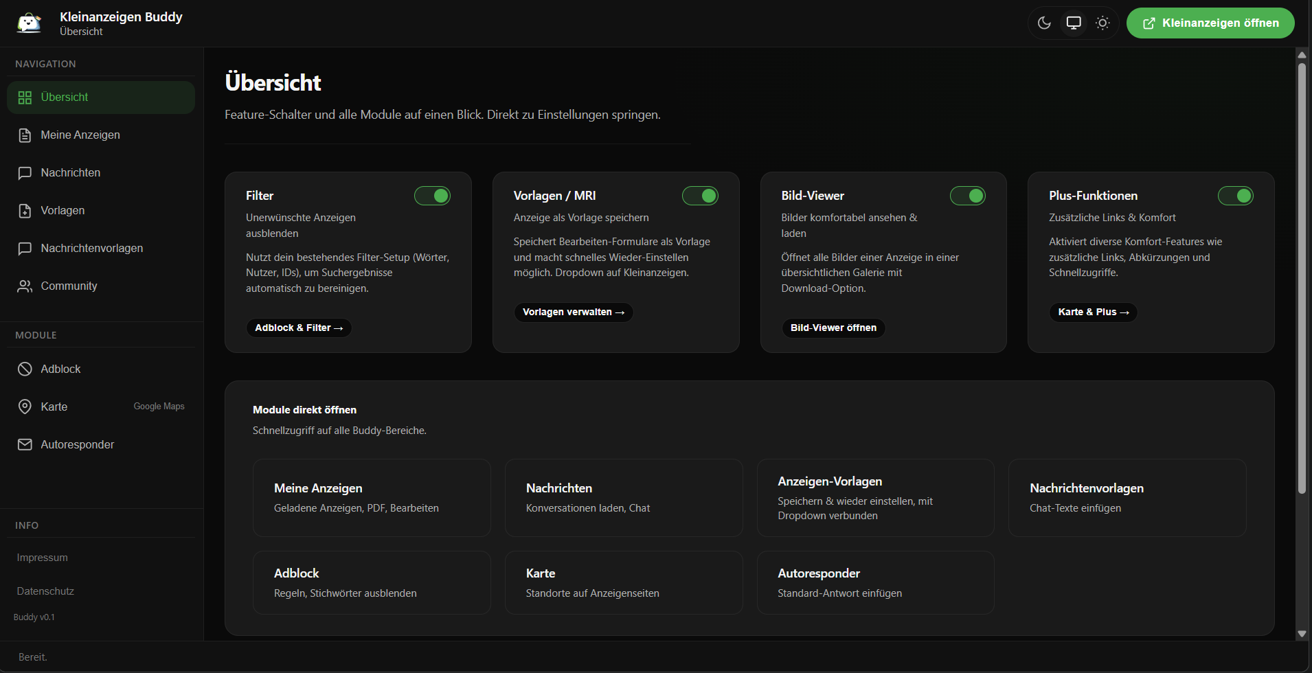The width and height of the screenshot is (1312, 673).
Task: Select Vorlagen in the navigation menu
Action: (63, 210)
